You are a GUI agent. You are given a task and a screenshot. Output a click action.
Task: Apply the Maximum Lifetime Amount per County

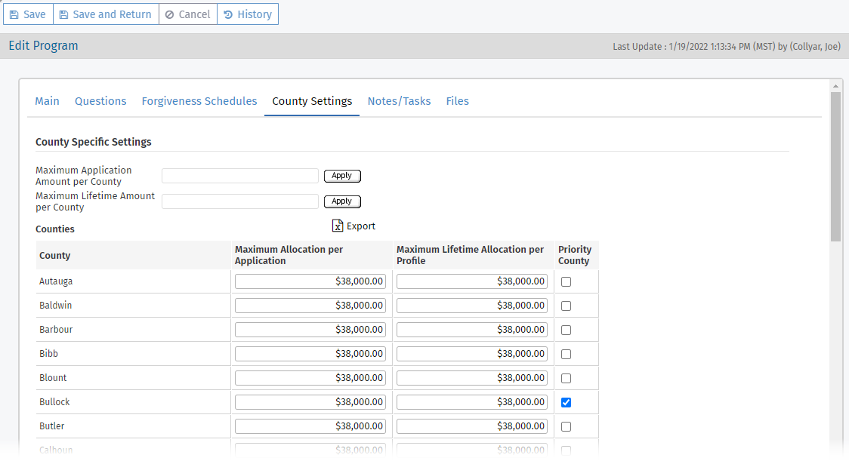point(342,201)
